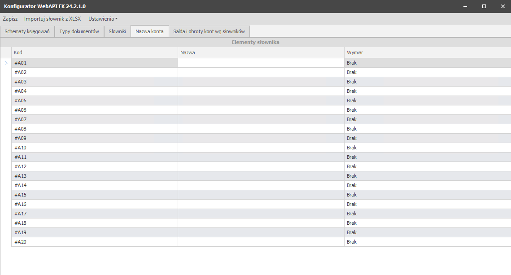Select the Słowniki tab

[x=117, y=31]
